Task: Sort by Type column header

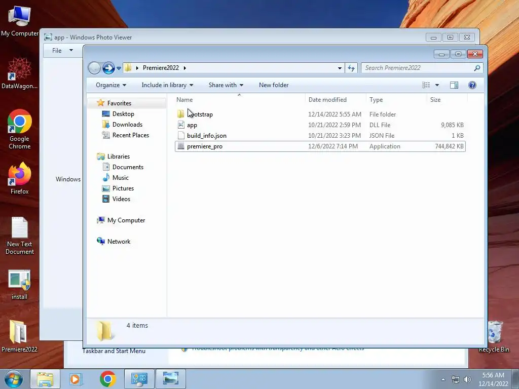Action: tap(396, 100)
